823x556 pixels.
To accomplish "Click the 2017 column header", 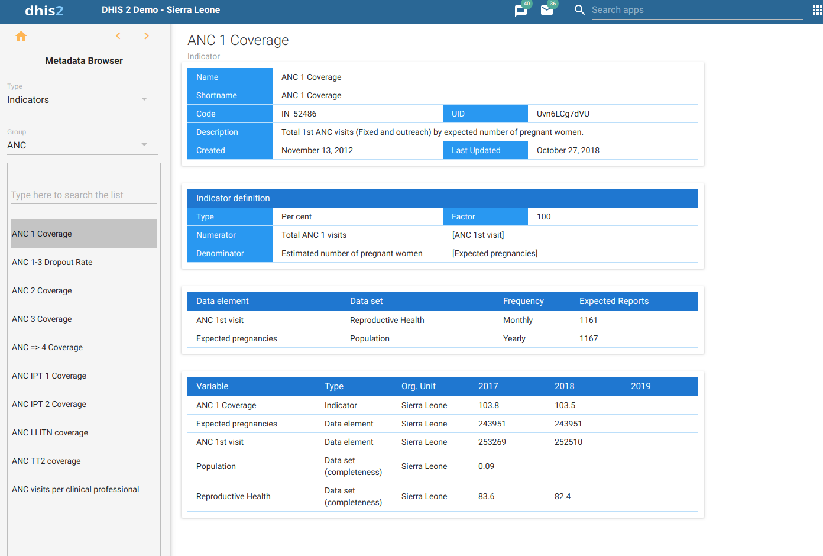I will click(488, 386).
